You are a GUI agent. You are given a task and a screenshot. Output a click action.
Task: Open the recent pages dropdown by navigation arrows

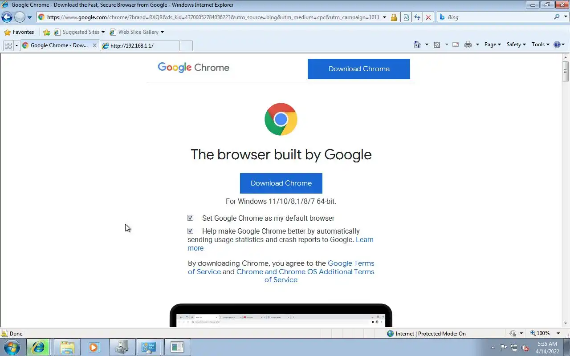click(x=29, y=17)
